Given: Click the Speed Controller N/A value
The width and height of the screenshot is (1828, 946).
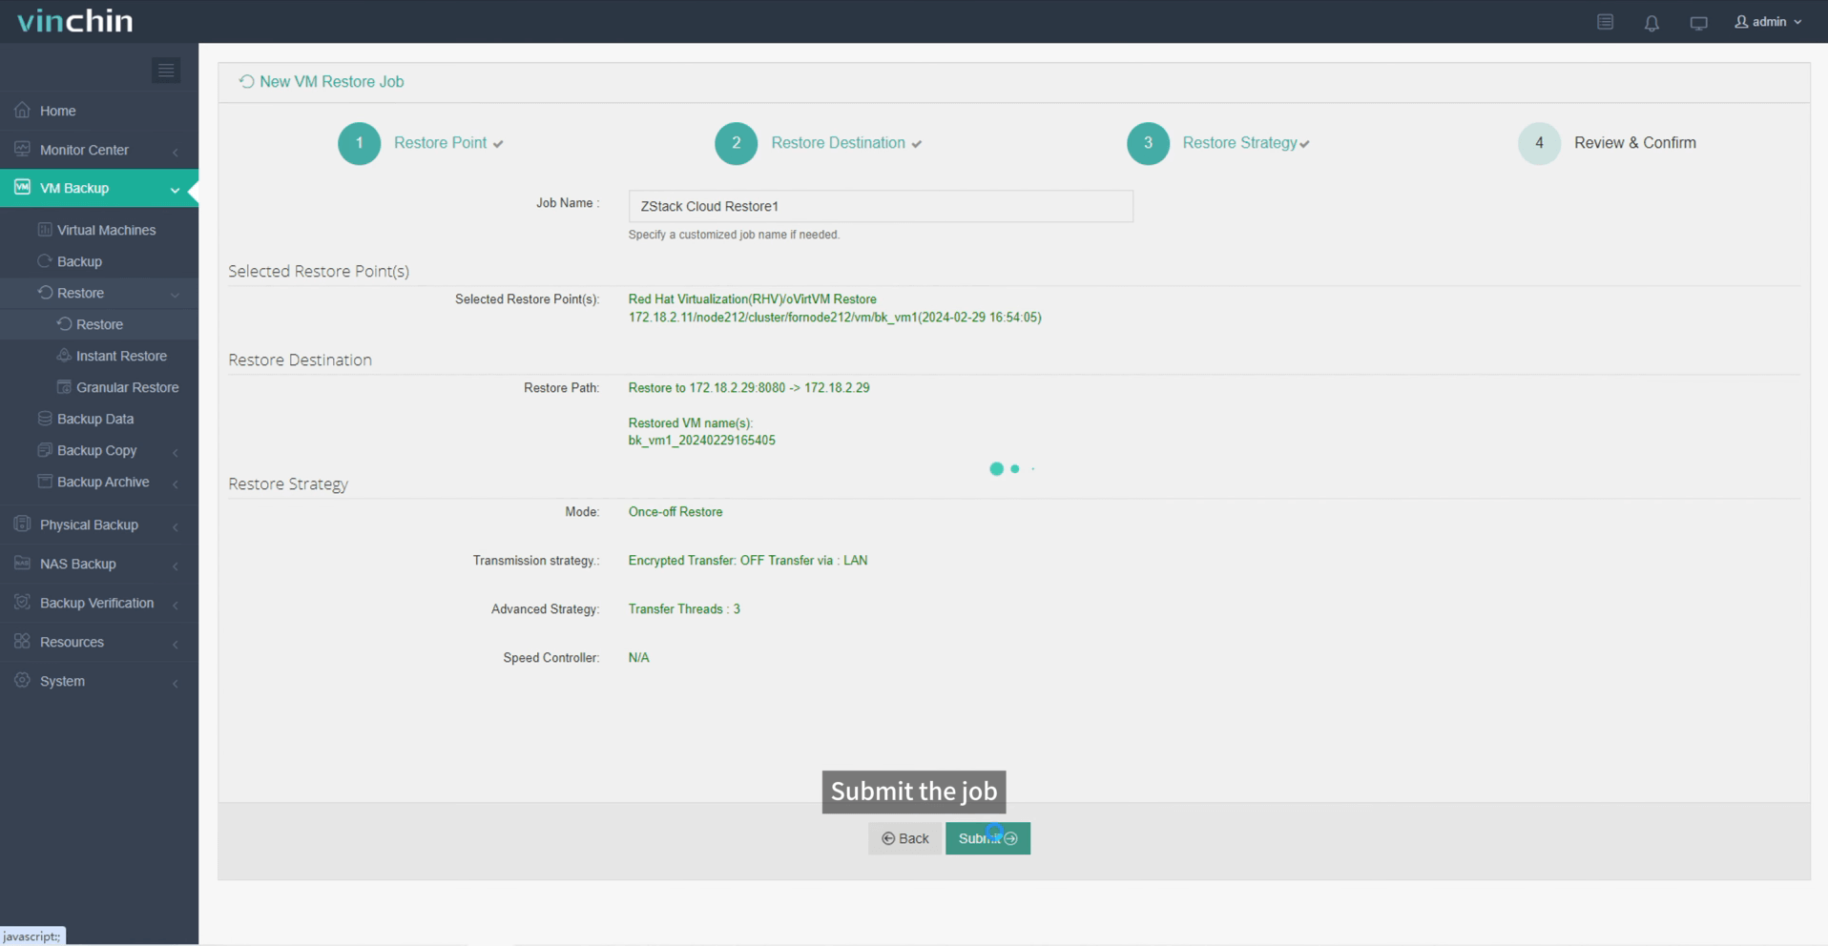Looking at the screenshot, I should point(639,658).
